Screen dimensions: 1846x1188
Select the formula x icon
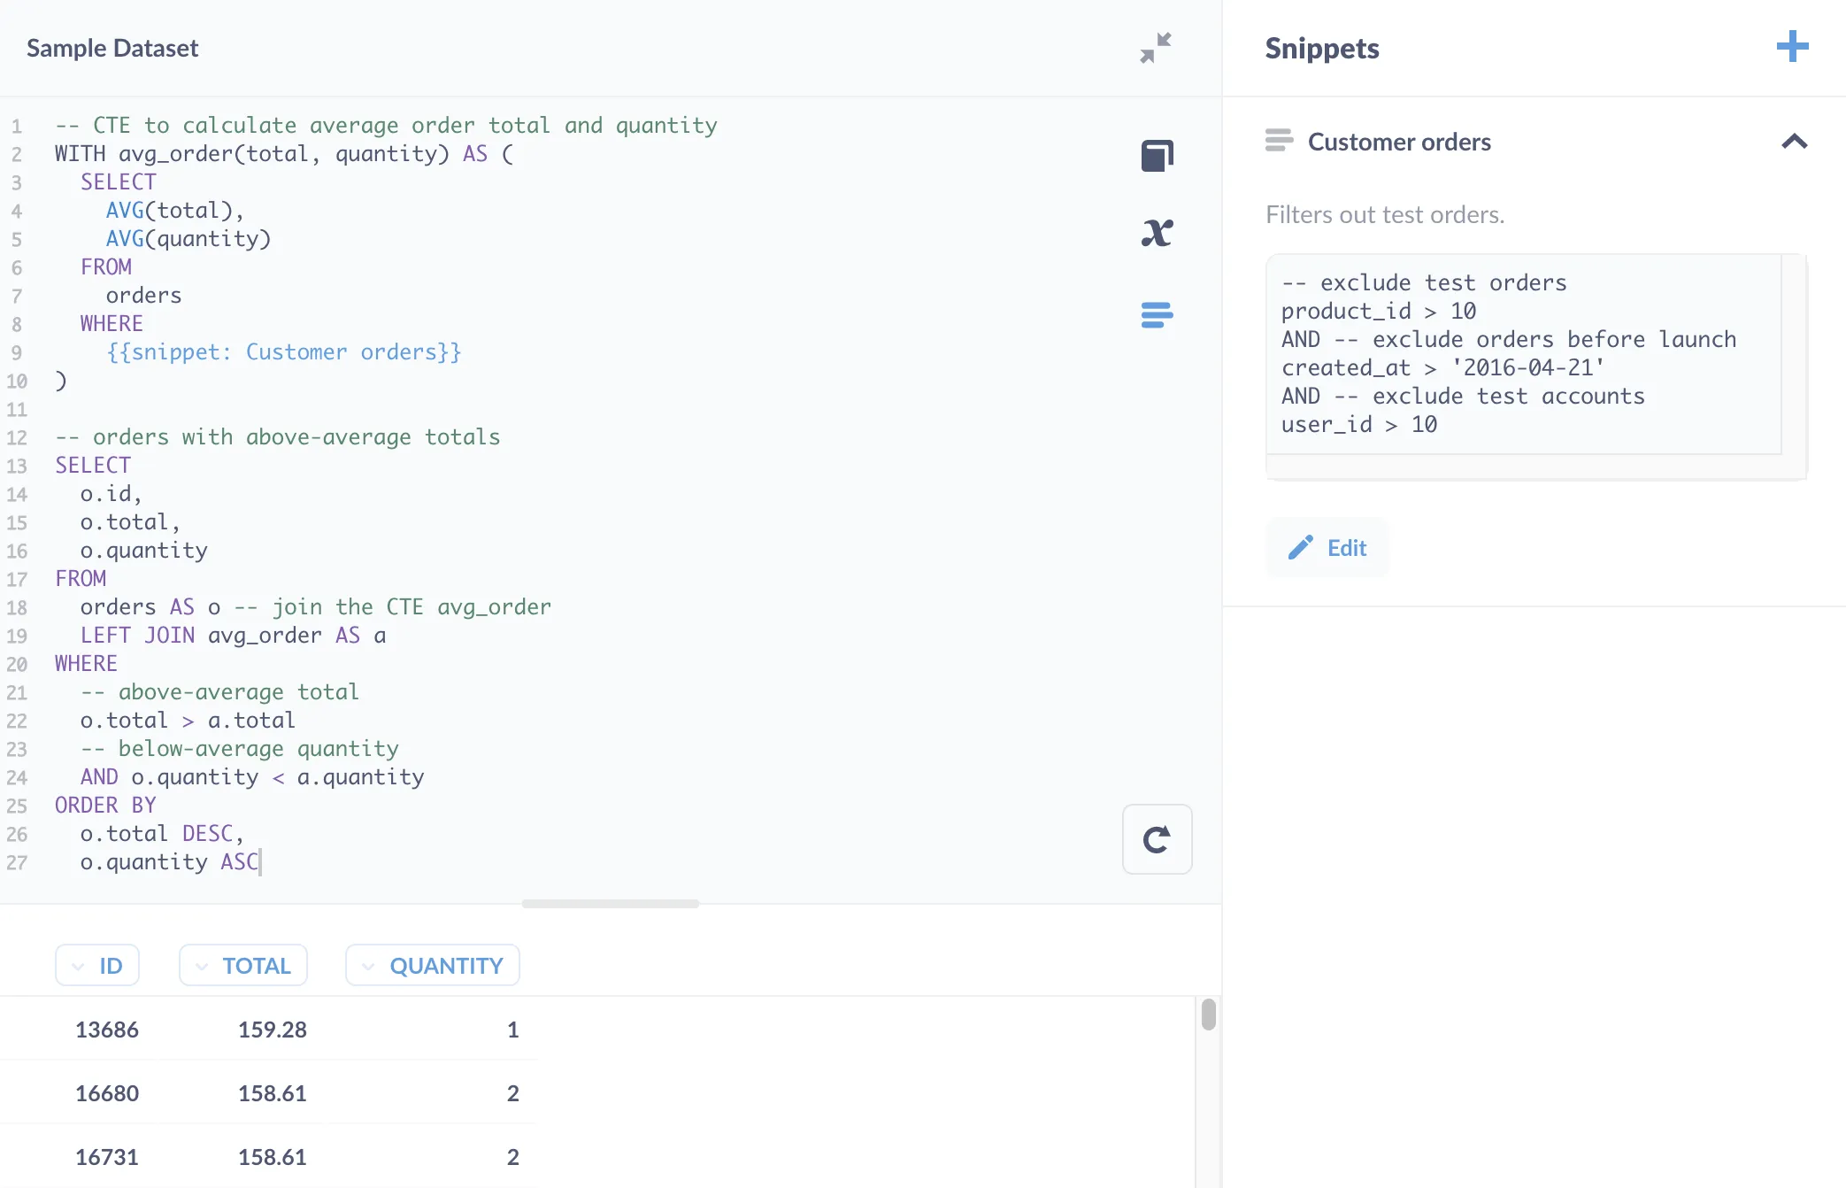1157,232
